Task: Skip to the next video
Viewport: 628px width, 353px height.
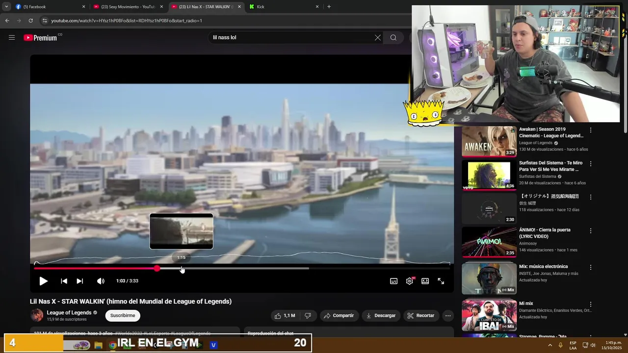Action: [x=80, y=281]
